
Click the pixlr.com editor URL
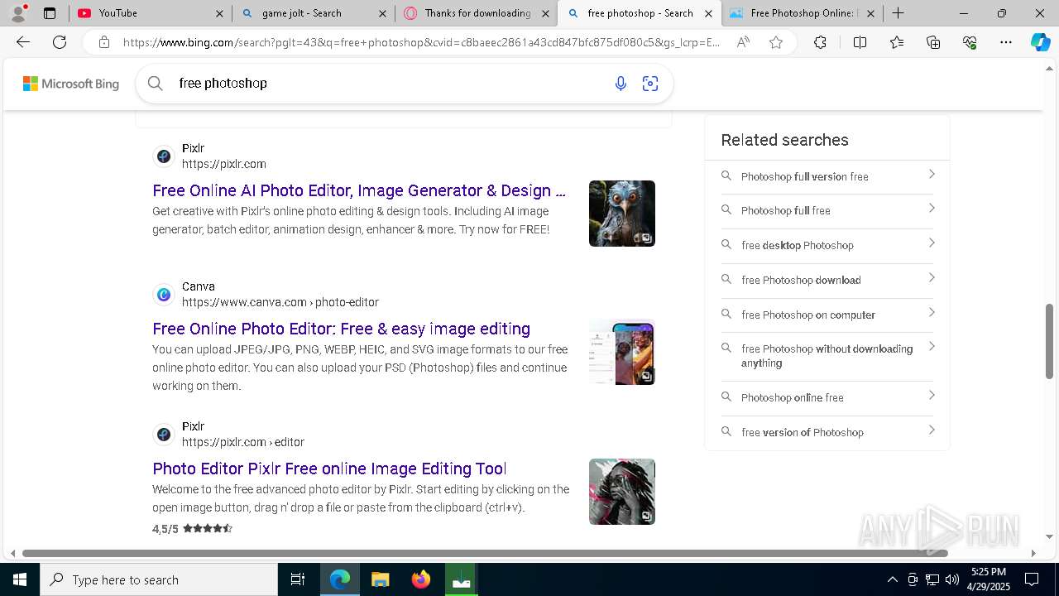pyautogui.click(x=243, y=442)
